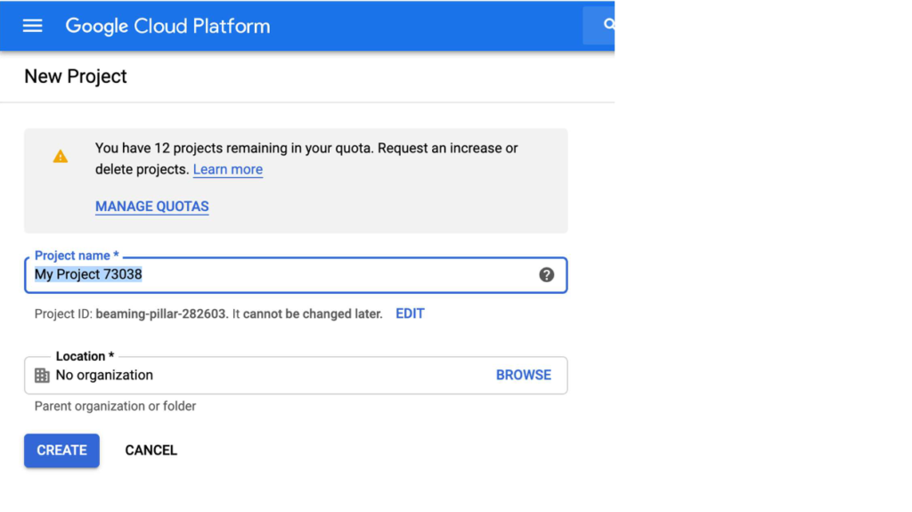Open the hamburger navigation menu
Screen dimensions: 912x512
[33, 26]
